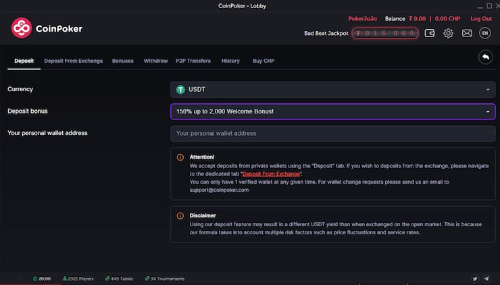This screenshot has height=285, width=500.
Task: Change language with the EN icon
Action: (x=485, y=33)
